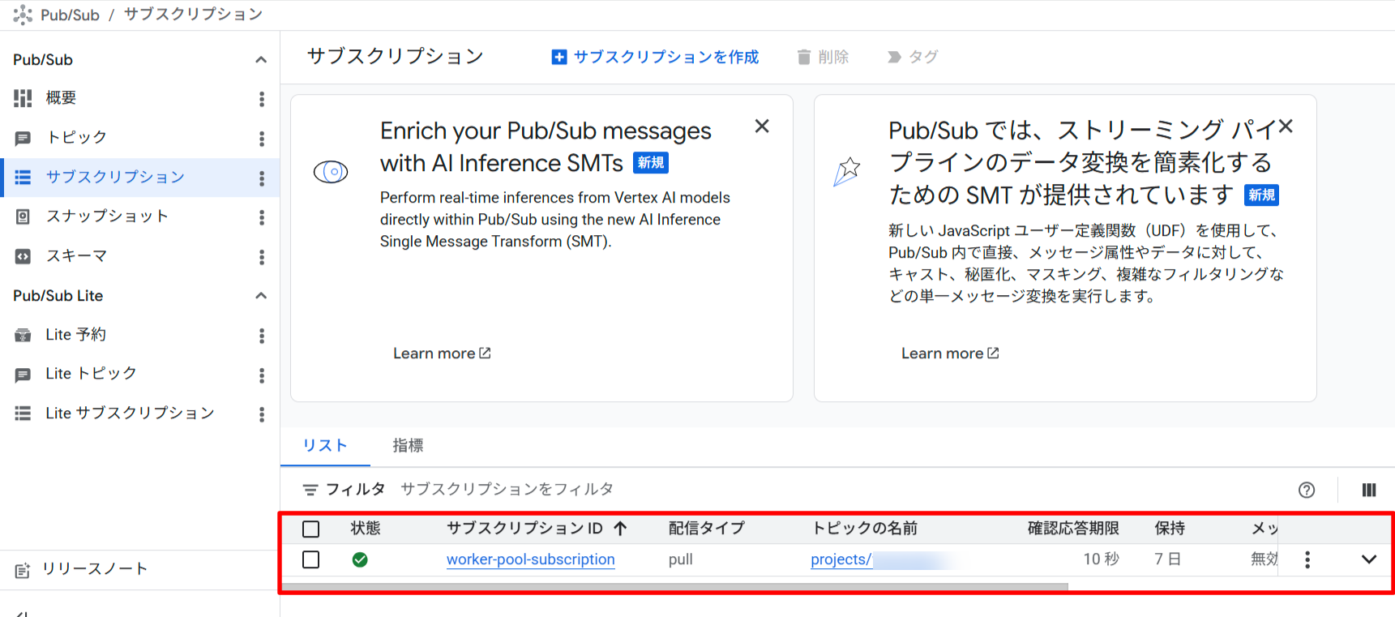Click the more options dots beside トピック
1395x617 pixels.
click(x=261, y=139)
